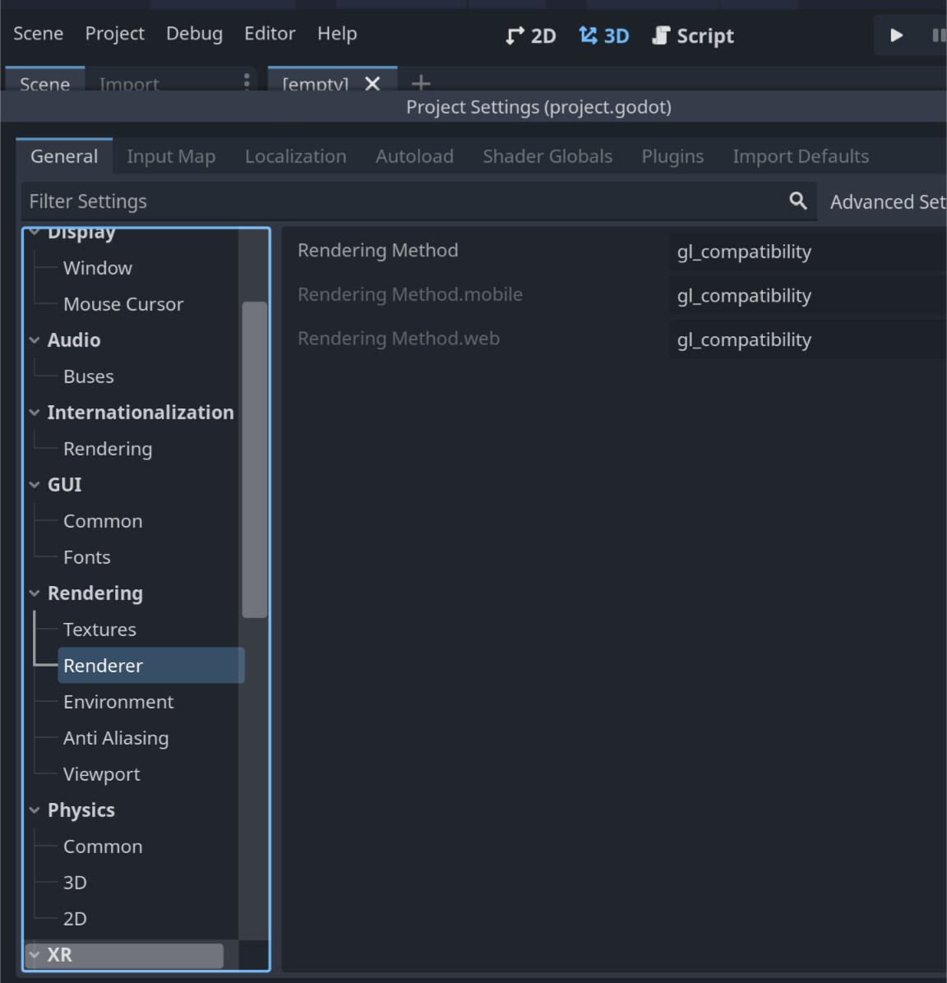Toggle Advanced Settings
947x983 pixels.
(887, 202)
